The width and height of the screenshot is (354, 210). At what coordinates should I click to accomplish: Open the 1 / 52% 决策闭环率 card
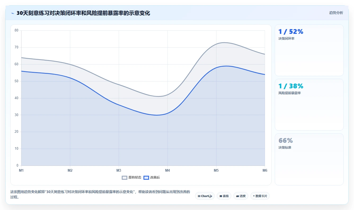click(309, 50)
